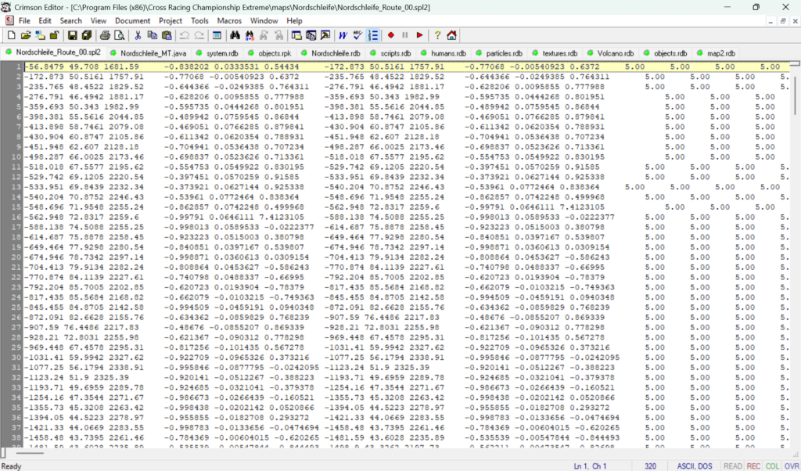Switch to the objects.rpk tab
This screenshot has width=801, height=471.
click(269, 53)
